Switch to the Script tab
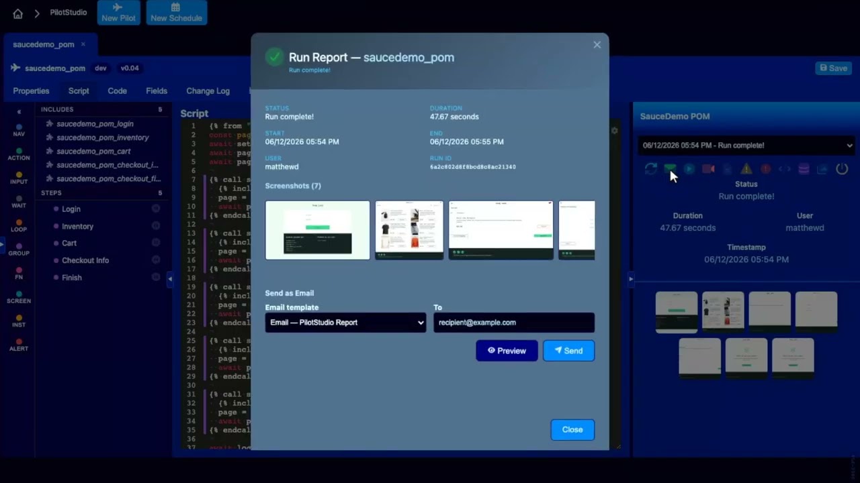Image resolution: width=860 pixels, height=483 pixels. point(79,91)
